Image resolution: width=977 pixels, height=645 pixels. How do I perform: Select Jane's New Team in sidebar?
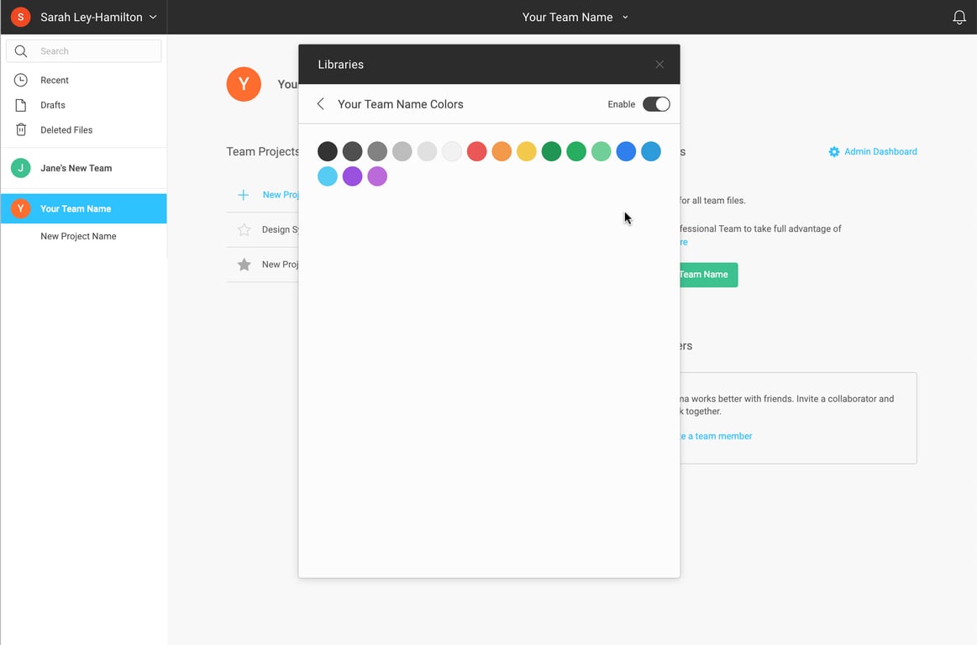pyautogui.click(x=76, y=168)
